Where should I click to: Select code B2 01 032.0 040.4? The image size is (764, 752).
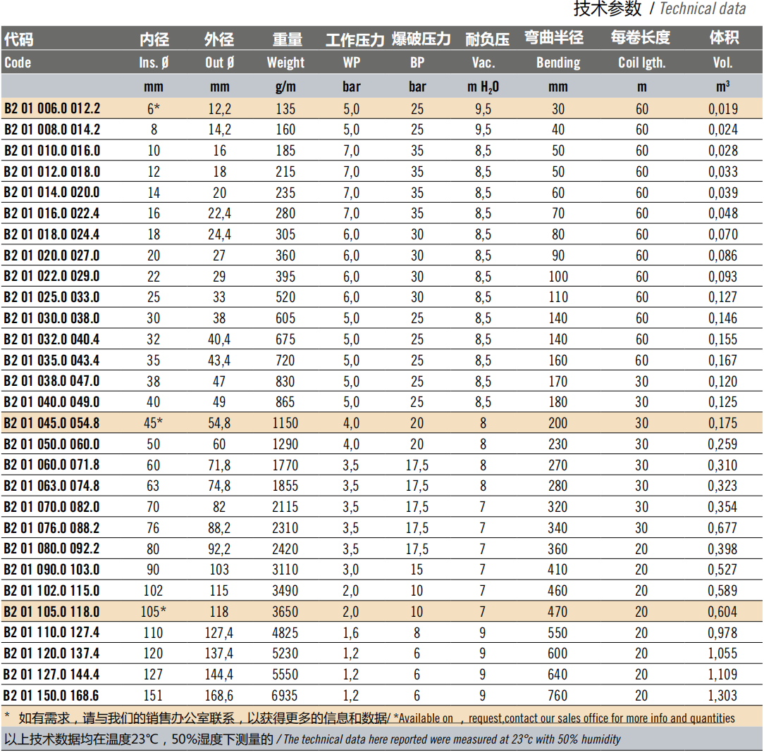(51, 339)
